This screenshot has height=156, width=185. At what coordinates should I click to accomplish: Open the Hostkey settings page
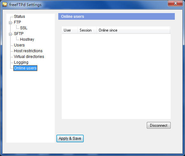pyautogui.click(x=27, y=39)
